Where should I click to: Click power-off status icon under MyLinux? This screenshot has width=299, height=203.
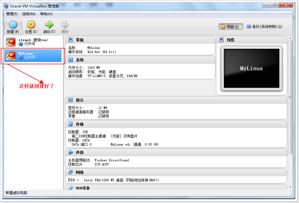point(21,57)
